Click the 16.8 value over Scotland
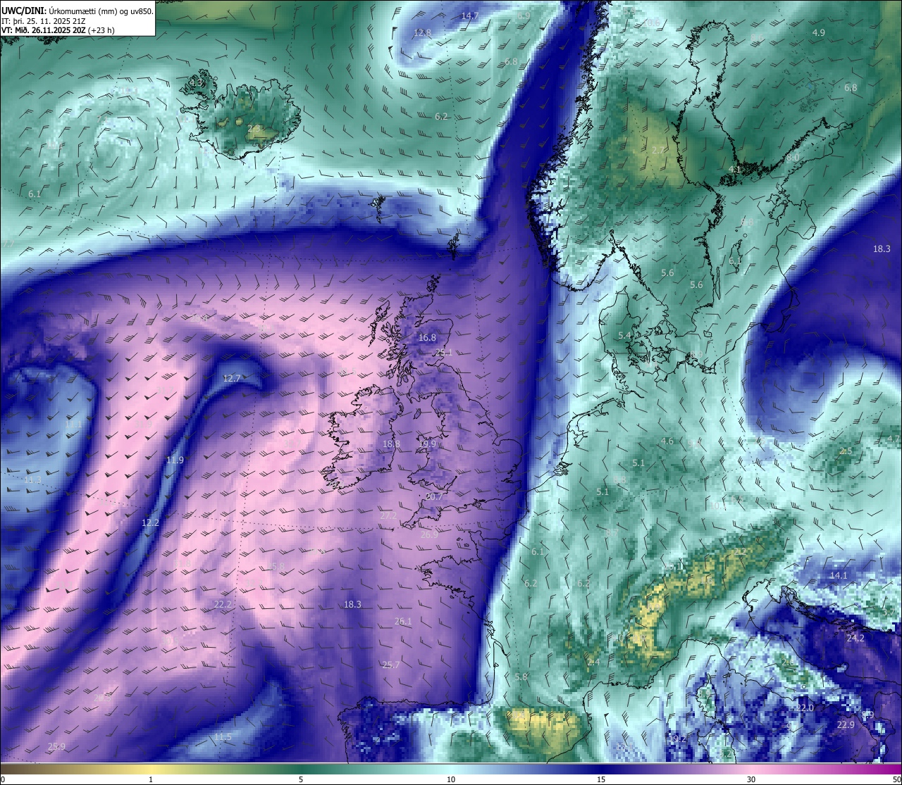 click(x=427, y=338)
